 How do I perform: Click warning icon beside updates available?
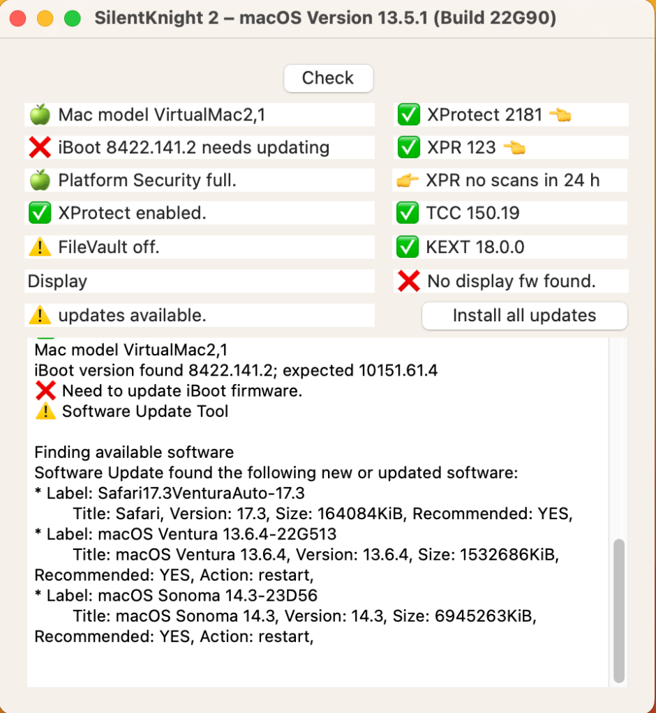tap(40, 316)
